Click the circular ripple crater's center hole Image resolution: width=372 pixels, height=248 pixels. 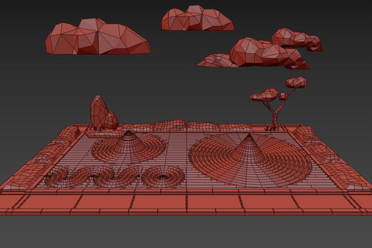pos(163,177)
